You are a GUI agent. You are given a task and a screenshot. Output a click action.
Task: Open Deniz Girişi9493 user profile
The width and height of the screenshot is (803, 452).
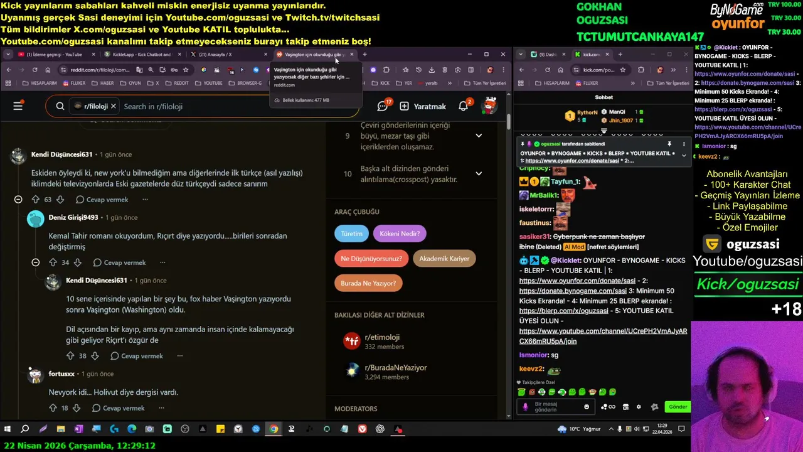pos(73,217)
